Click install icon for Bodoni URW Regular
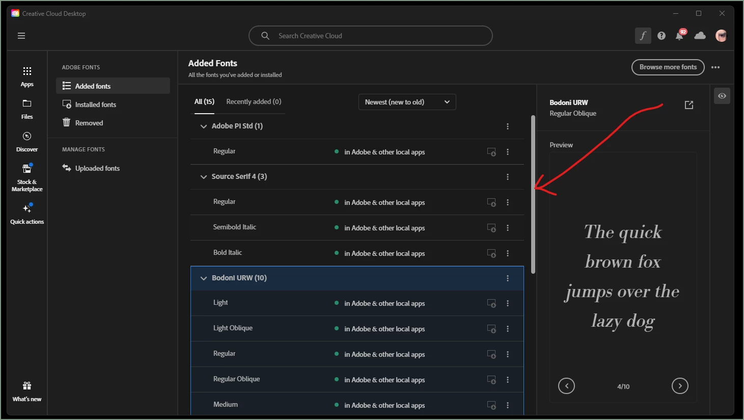744x420 pixels. 491,354
